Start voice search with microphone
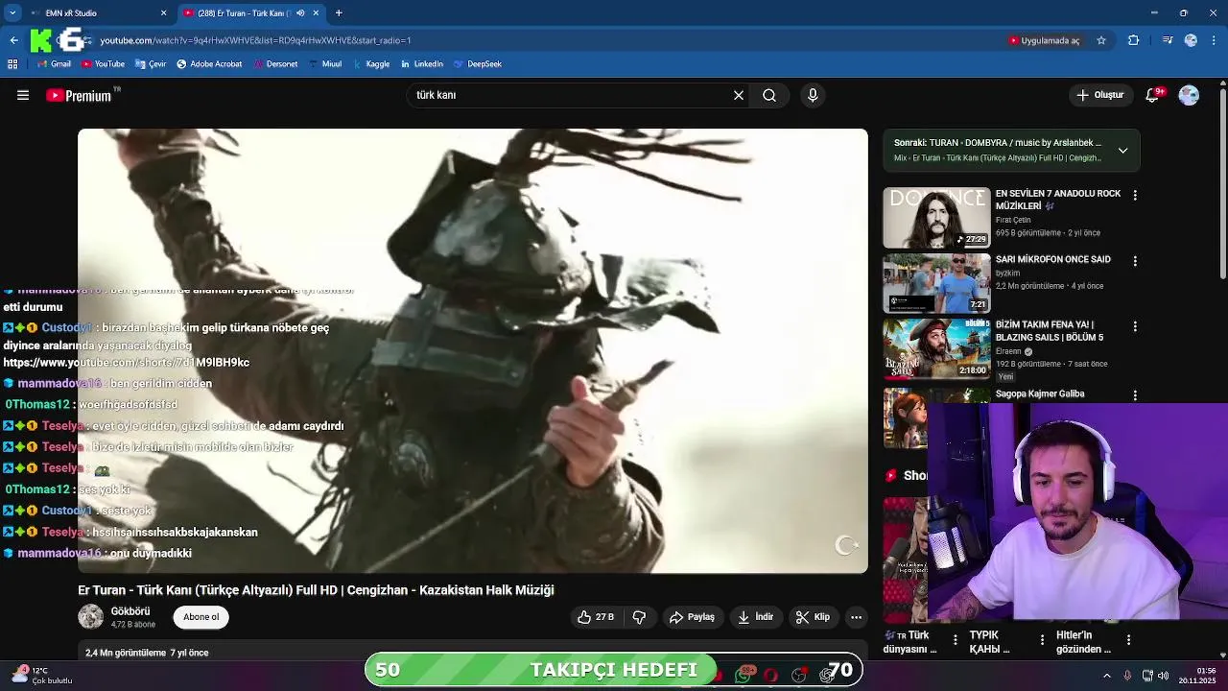Viewport: 1228px width, 691px height. coord(813,95)
